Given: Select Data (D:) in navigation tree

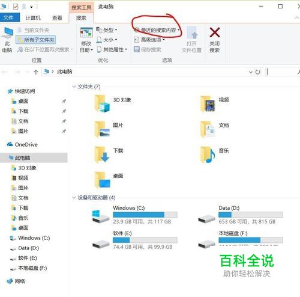Looking at the screenshot, I should pos(25,248).
